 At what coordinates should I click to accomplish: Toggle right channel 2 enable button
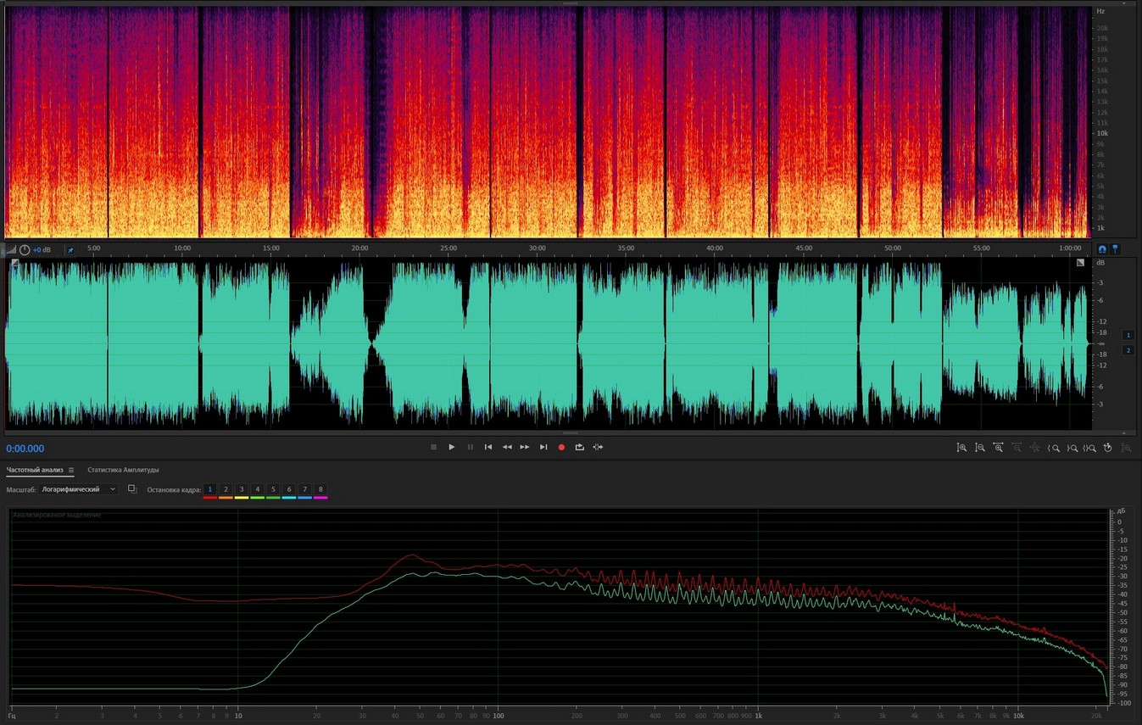pos(1128,350)
